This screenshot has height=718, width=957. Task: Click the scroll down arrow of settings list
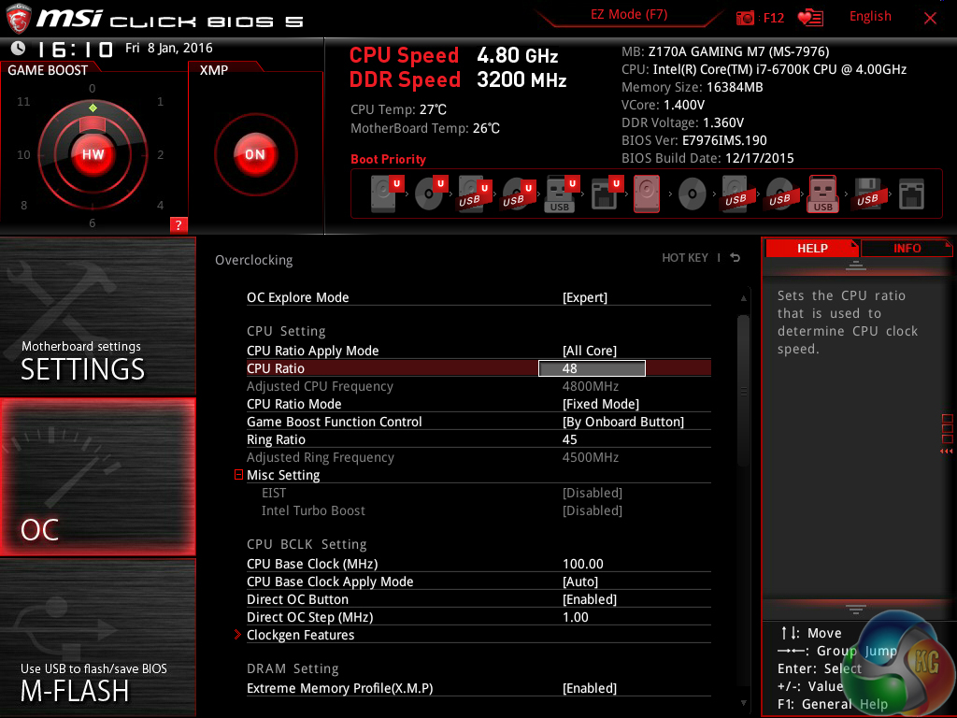(743, 703)
